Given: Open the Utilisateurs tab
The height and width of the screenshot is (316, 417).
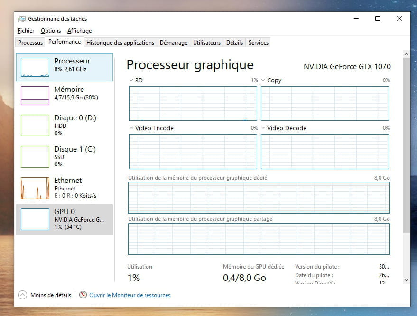Looking at the screenshot, I should pyautogui.click(x=207, y=43).
